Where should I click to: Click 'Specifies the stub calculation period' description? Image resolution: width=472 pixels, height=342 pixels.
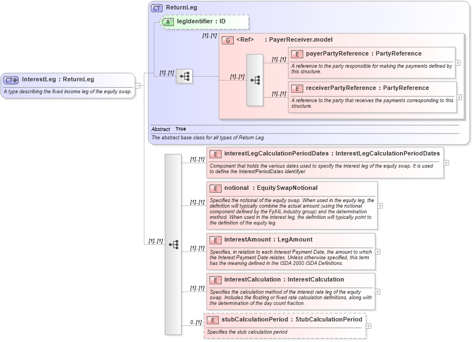[247, 332]
